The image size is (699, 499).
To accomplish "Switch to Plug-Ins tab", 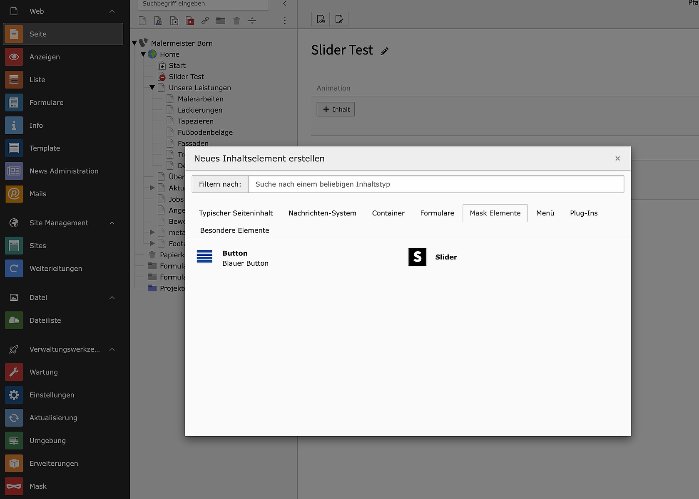I will (584, 213).
